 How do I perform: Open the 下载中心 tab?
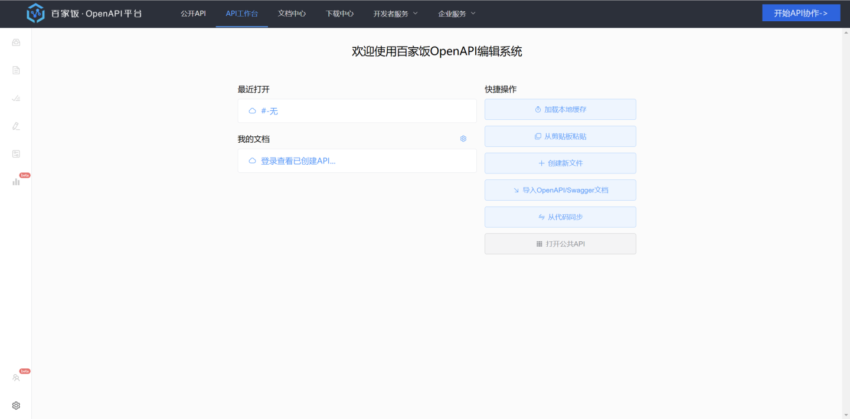pyautogui.click(x=340, y=14)
